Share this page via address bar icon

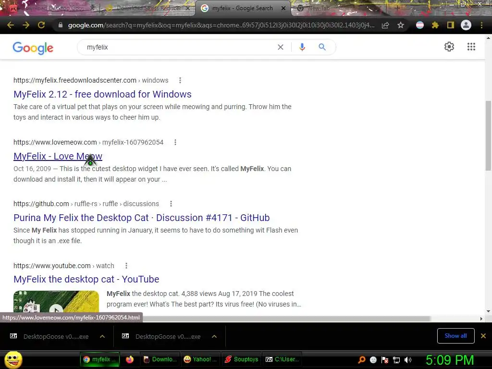pos(385,25)
